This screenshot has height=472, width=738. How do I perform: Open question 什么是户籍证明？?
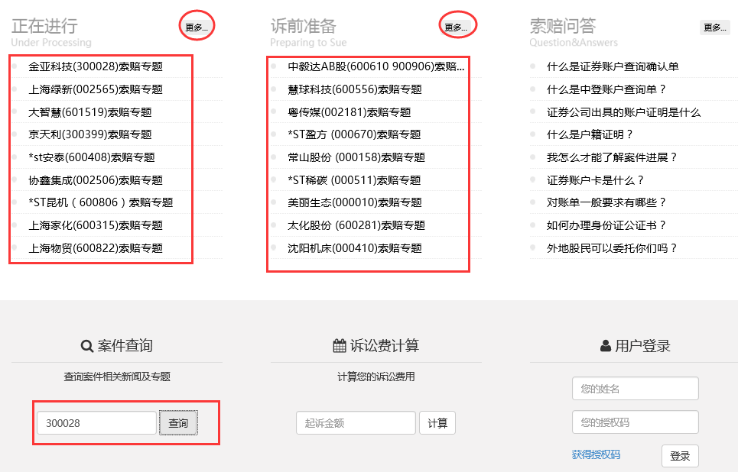(590, 134)
